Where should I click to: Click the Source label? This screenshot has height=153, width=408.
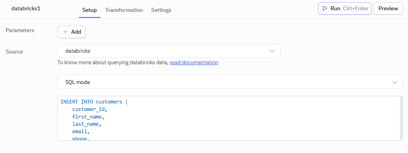pos(14,52)
